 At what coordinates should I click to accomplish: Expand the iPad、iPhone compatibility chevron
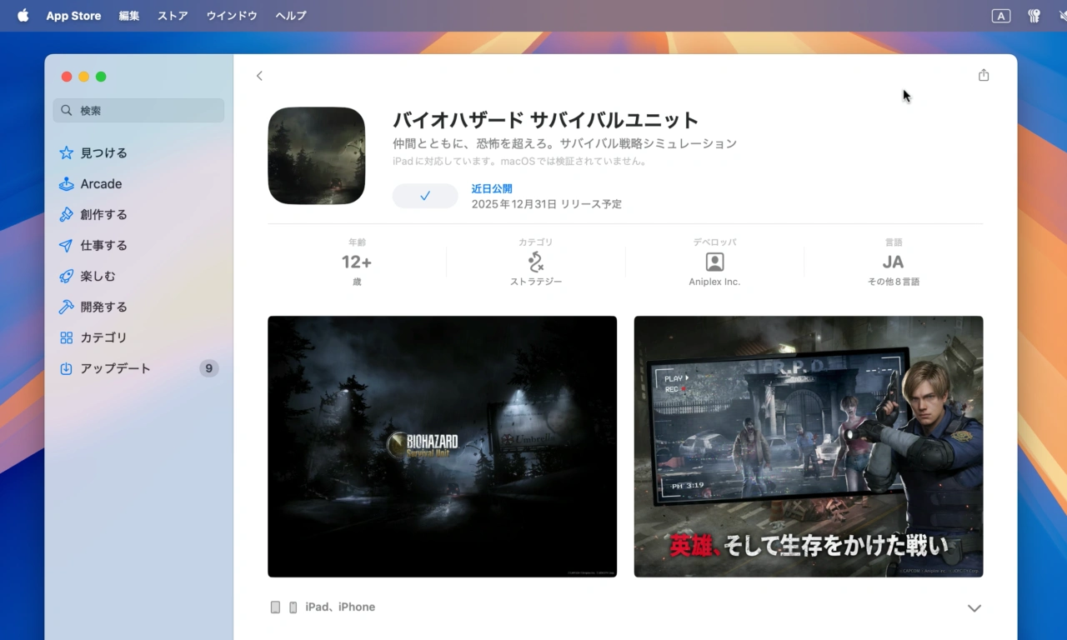[974, 607]
